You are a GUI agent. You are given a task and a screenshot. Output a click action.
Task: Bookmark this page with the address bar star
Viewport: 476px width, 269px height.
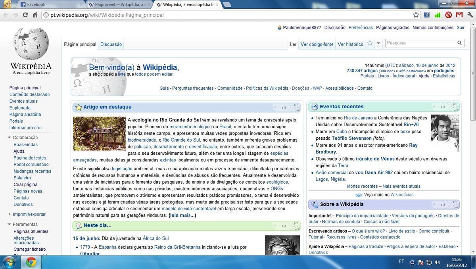(x=416, y=15)
